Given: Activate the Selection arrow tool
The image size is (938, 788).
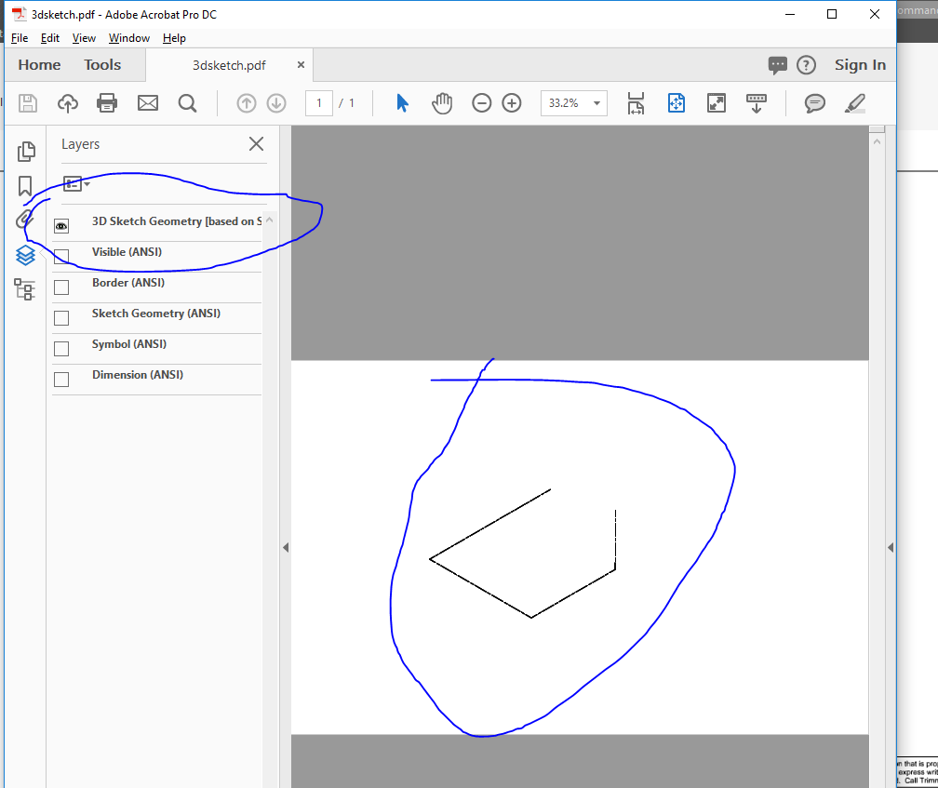Looking at the screenshot, I should (x=402, y=103).
